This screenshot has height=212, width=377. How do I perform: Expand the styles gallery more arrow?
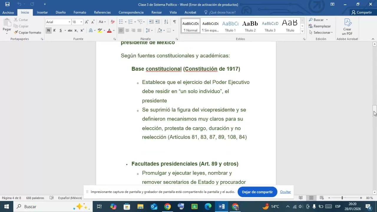point(302,31)
